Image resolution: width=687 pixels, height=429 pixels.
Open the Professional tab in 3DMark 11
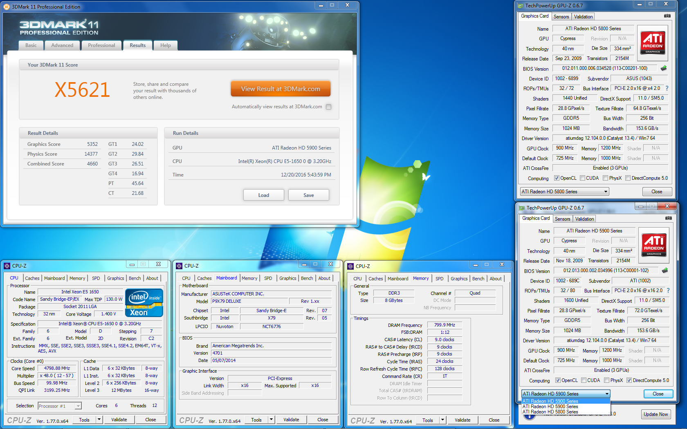101,45
